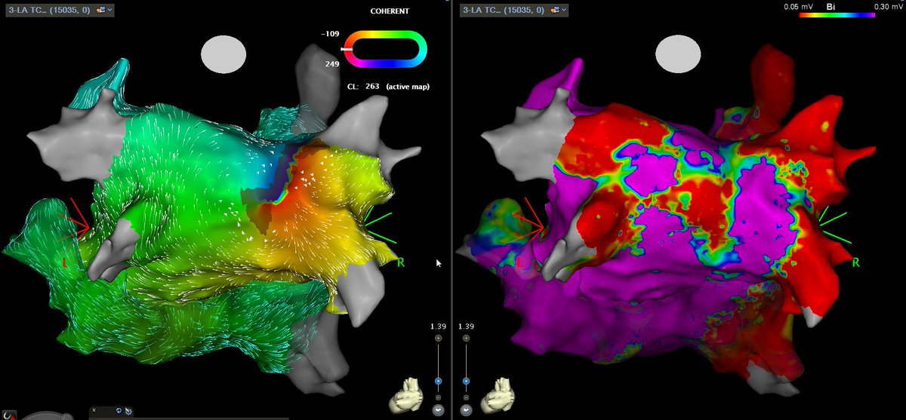Zoom out with right pane minus button

(466, 397)
